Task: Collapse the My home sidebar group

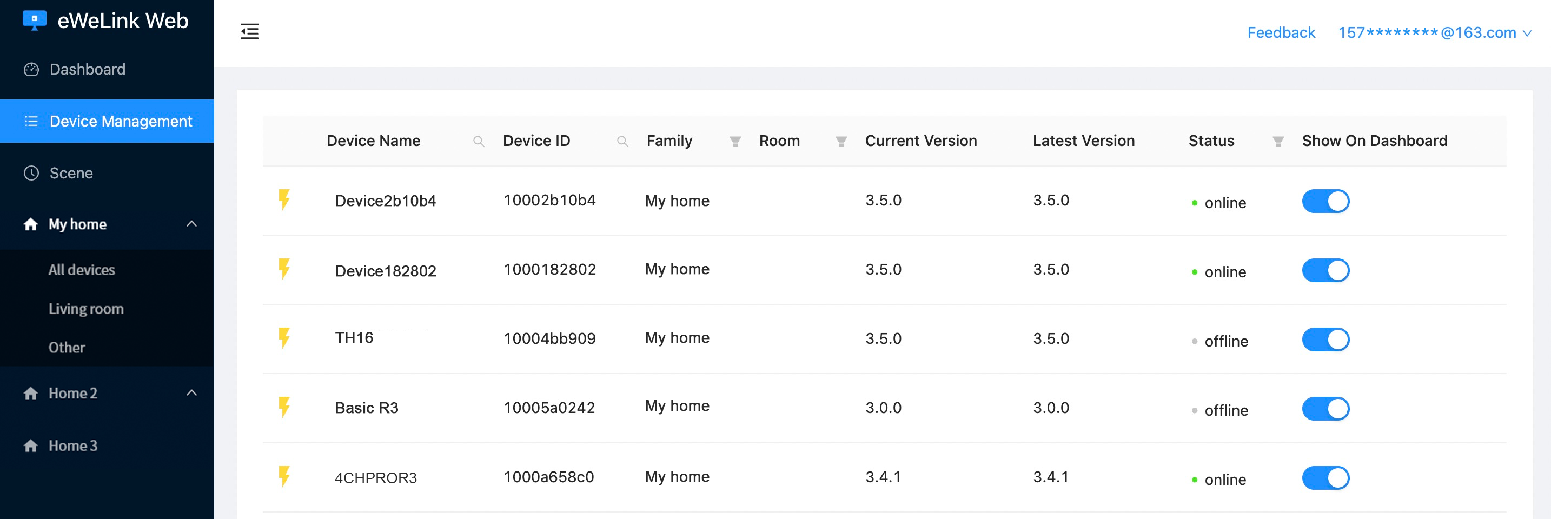Action: (x=191, y=224)
